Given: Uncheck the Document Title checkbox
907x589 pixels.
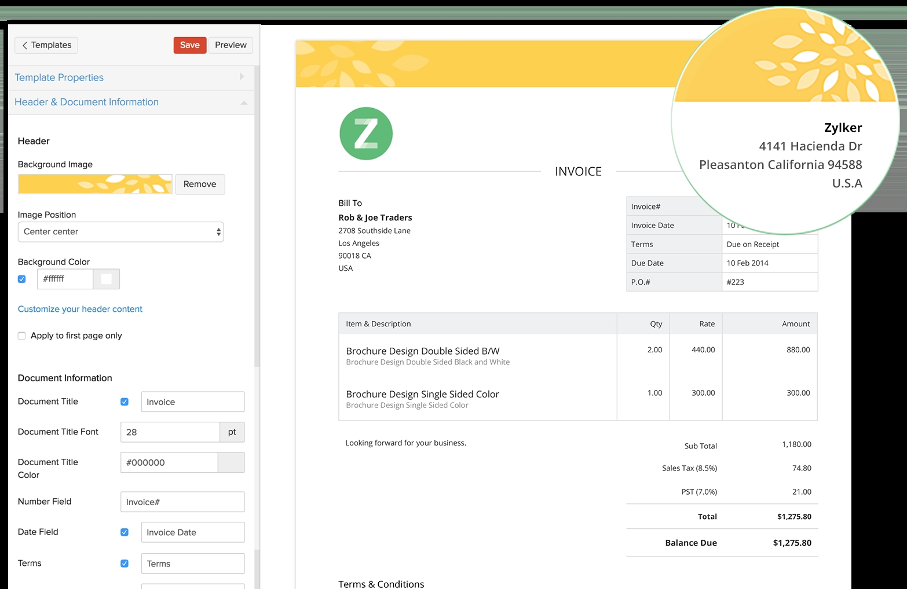Looking at the screenshot, I should click(x=125, y=401).
